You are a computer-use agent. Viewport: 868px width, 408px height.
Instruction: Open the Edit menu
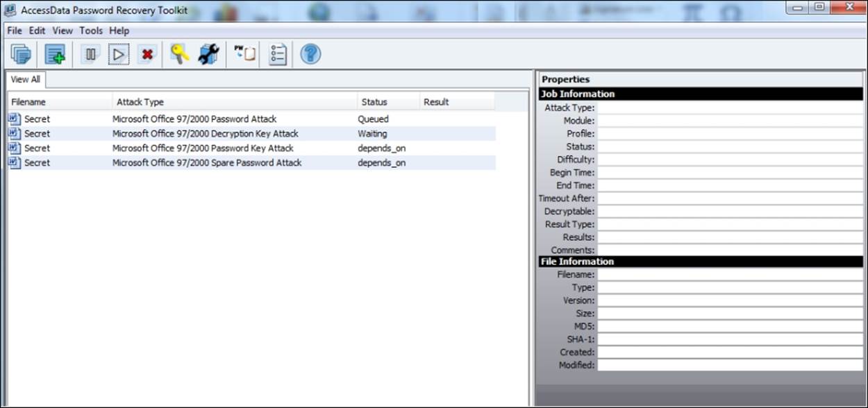(x=37, y=31)
